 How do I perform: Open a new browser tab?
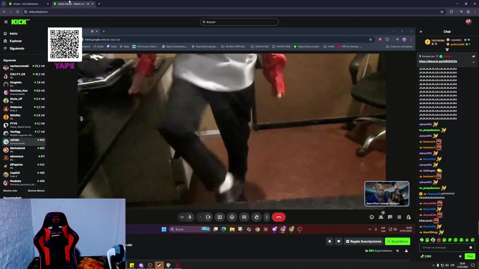click(99, 4)
